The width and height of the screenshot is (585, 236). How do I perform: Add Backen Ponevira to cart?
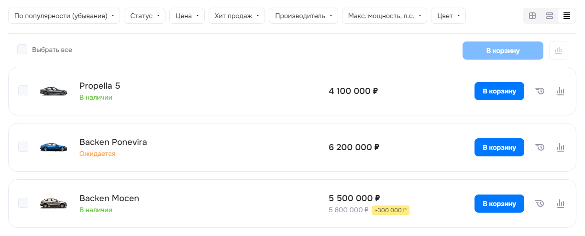click(499, 147)
